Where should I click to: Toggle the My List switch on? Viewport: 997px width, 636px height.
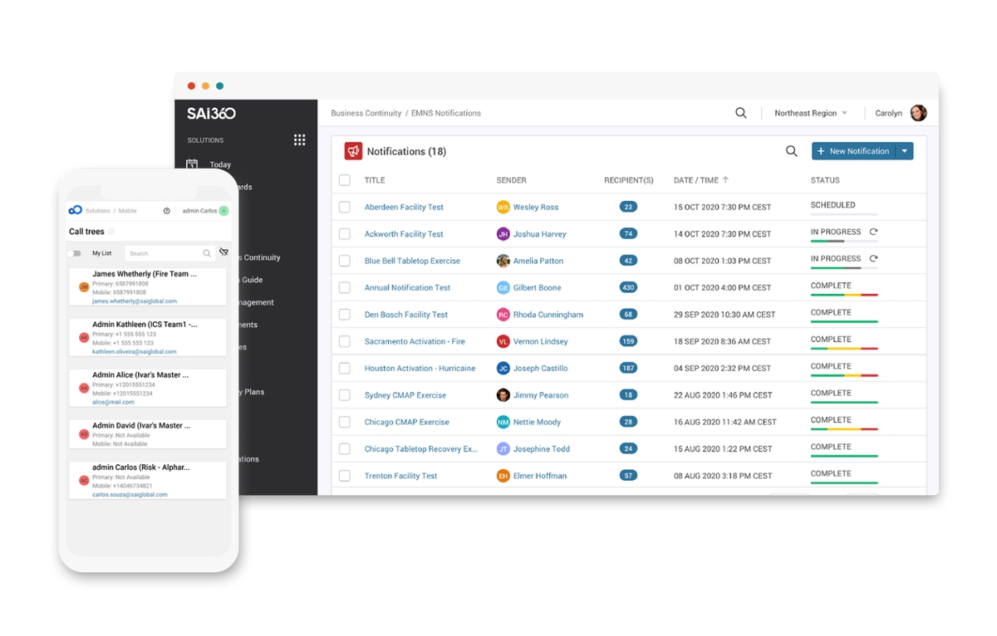coord(76,252)
